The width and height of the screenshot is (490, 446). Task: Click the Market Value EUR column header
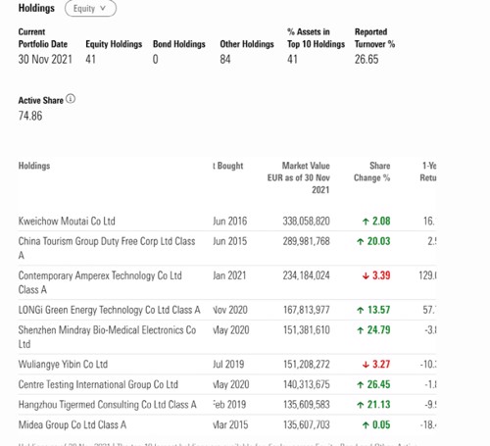[298, 177]
